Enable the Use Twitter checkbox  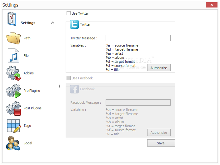pos(68,13)
